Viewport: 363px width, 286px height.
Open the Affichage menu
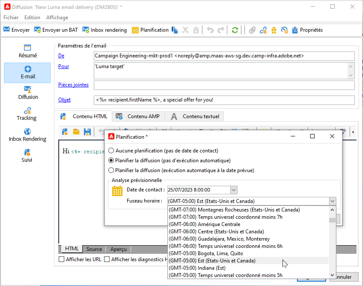click(57, 18)
